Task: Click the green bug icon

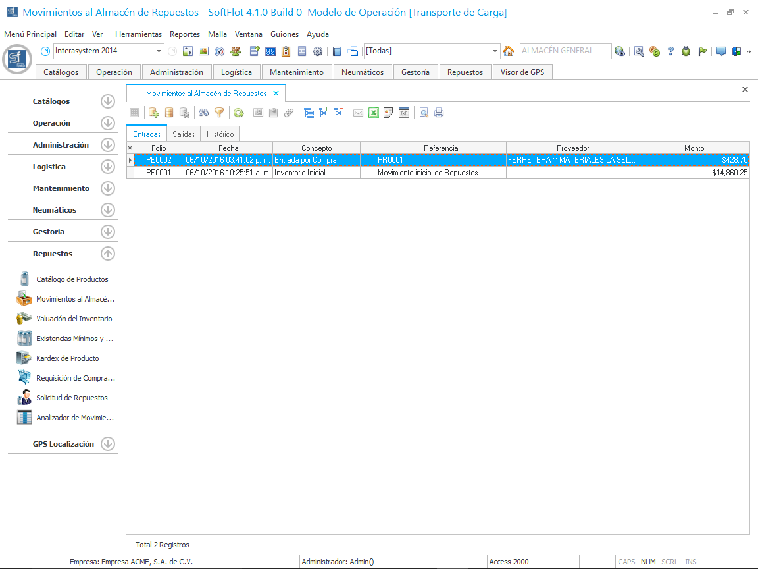Action: click(x=686, y=51)
